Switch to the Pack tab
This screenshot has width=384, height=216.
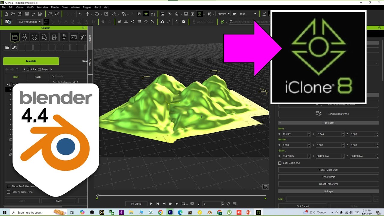[x=37, y=77]
